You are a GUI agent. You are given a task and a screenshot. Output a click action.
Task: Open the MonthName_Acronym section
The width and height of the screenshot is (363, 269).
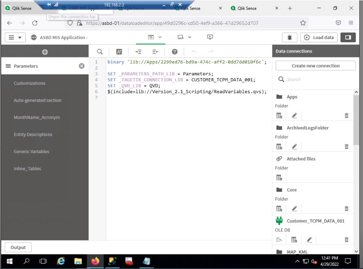pos(37,117)
